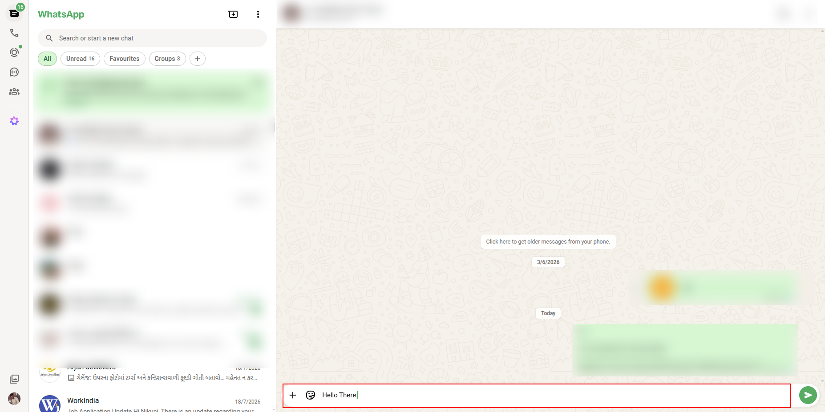Select the Favourites filter
Viewport: 825px width, 412px height.
coord(125,59)
